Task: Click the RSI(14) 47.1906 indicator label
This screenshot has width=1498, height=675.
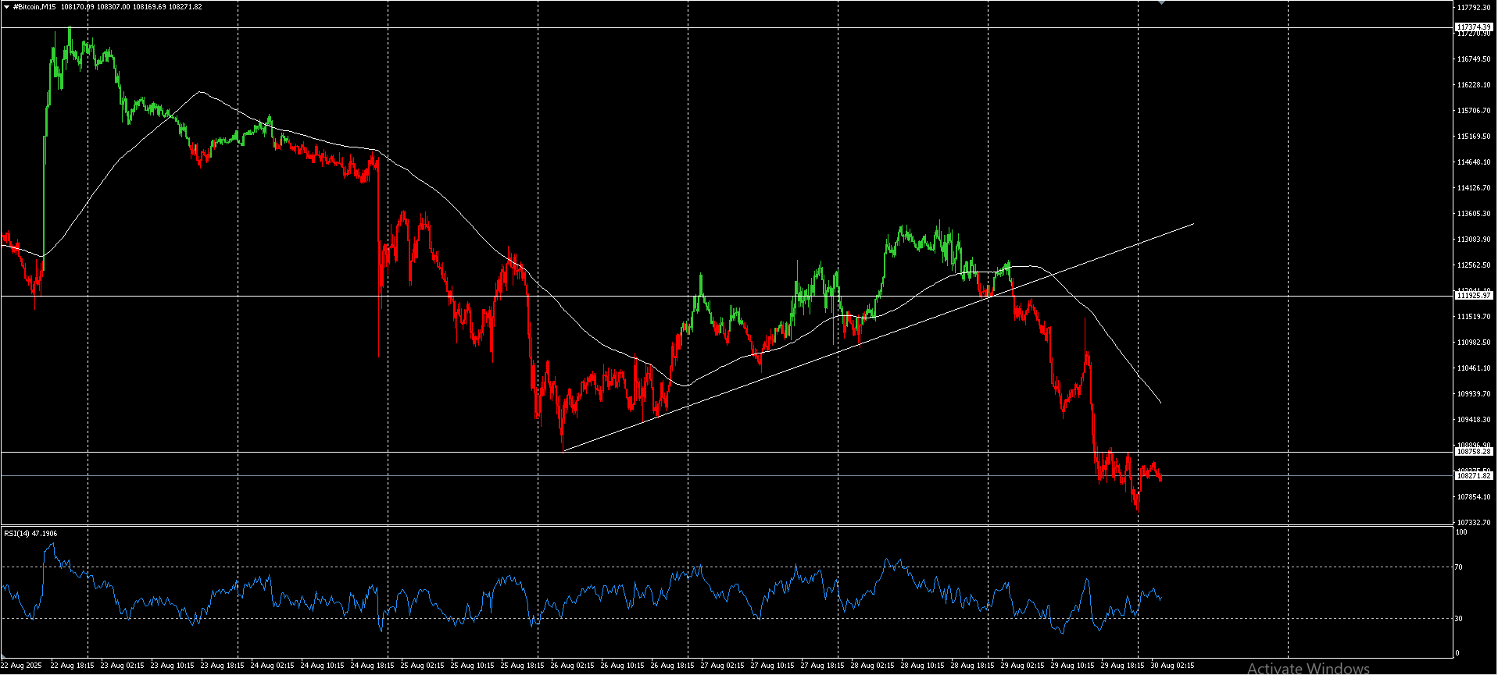Action: 30,534
